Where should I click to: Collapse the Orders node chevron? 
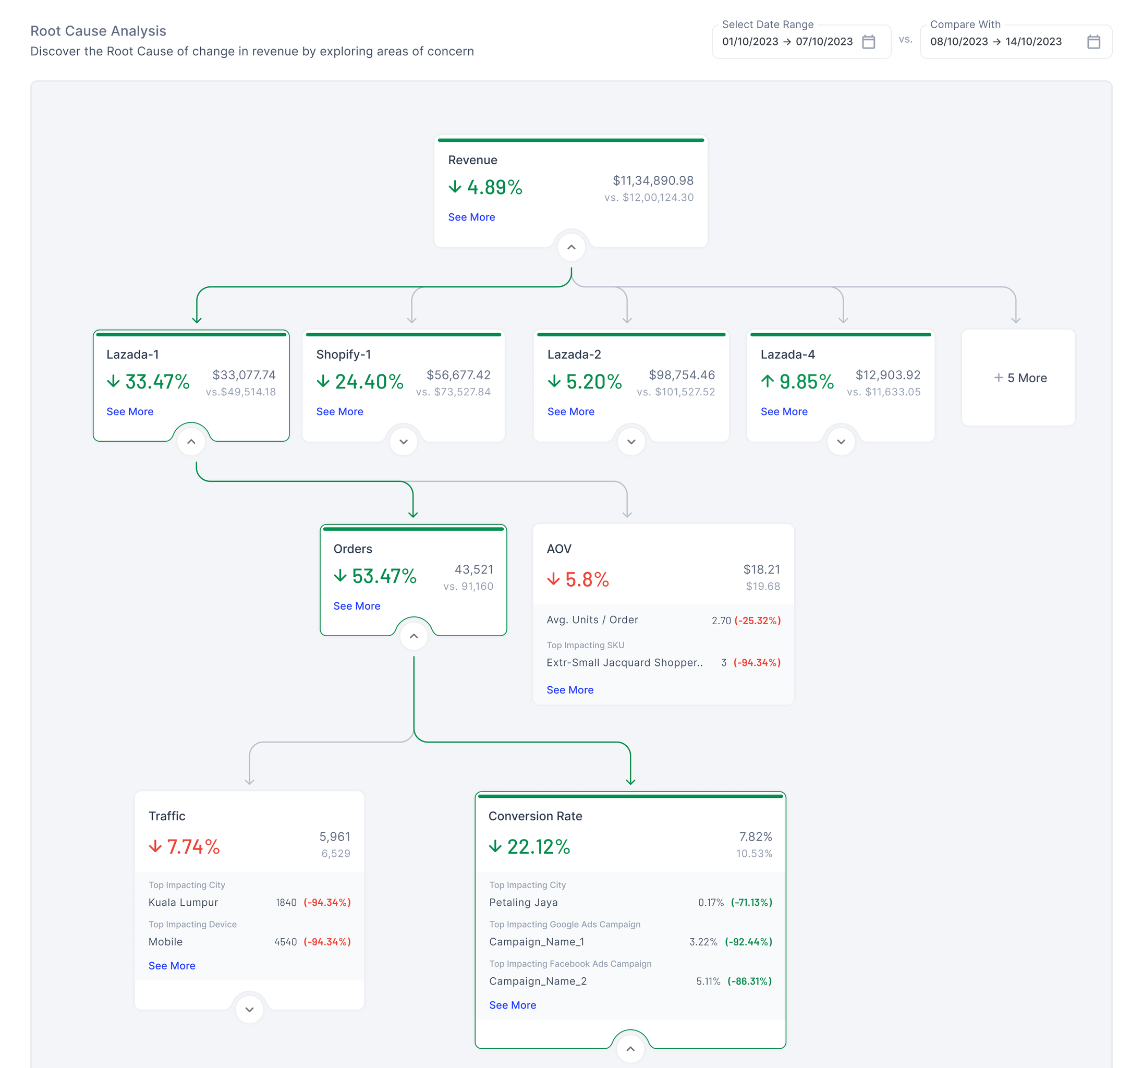click(414, 636)
